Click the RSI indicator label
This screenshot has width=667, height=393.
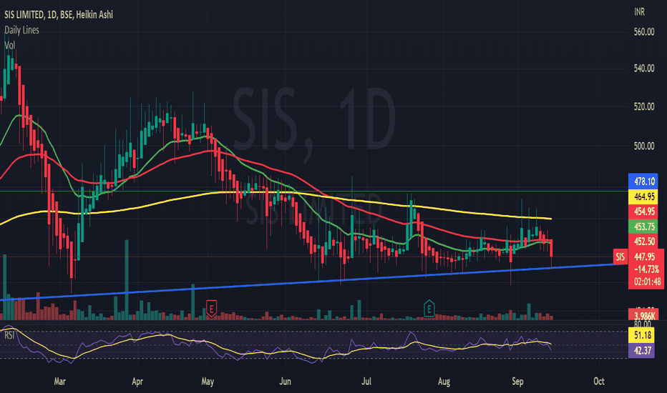click(x=9, y=335)
